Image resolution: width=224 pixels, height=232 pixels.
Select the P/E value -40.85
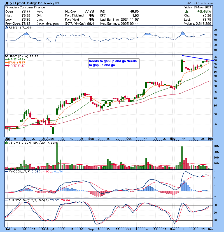134,11
